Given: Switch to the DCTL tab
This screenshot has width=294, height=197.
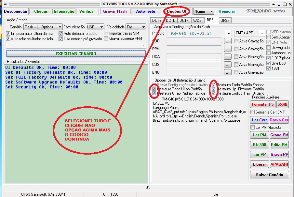Looking at the screenshot, I should [x=170, y=21].
